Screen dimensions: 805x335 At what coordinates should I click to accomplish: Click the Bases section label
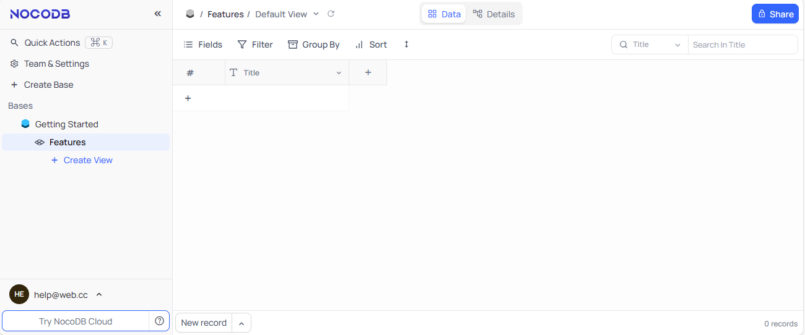click(20, 106)
